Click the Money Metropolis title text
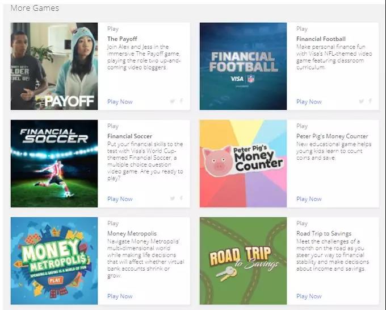Screen dimensions: 386x310 [132, 233]
